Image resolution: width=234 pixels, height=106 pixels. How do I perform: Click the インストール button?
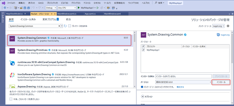coord(221,82)
